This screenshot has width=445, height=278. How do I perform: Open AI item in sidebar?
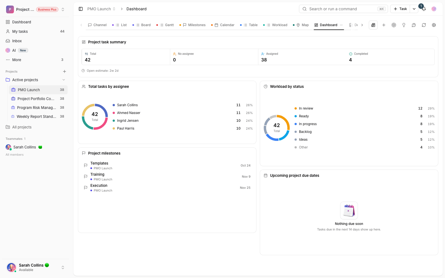coord(36,50)
